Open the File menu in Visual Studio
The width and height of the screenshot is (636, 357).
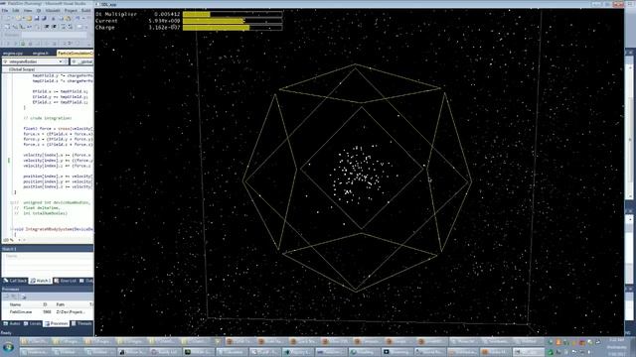pyautogui.click(x=5, y=11)
